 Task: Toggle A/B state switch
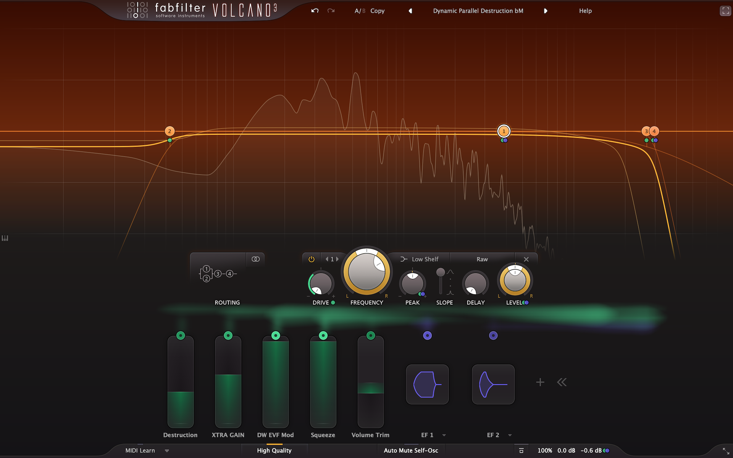(360, 11)
